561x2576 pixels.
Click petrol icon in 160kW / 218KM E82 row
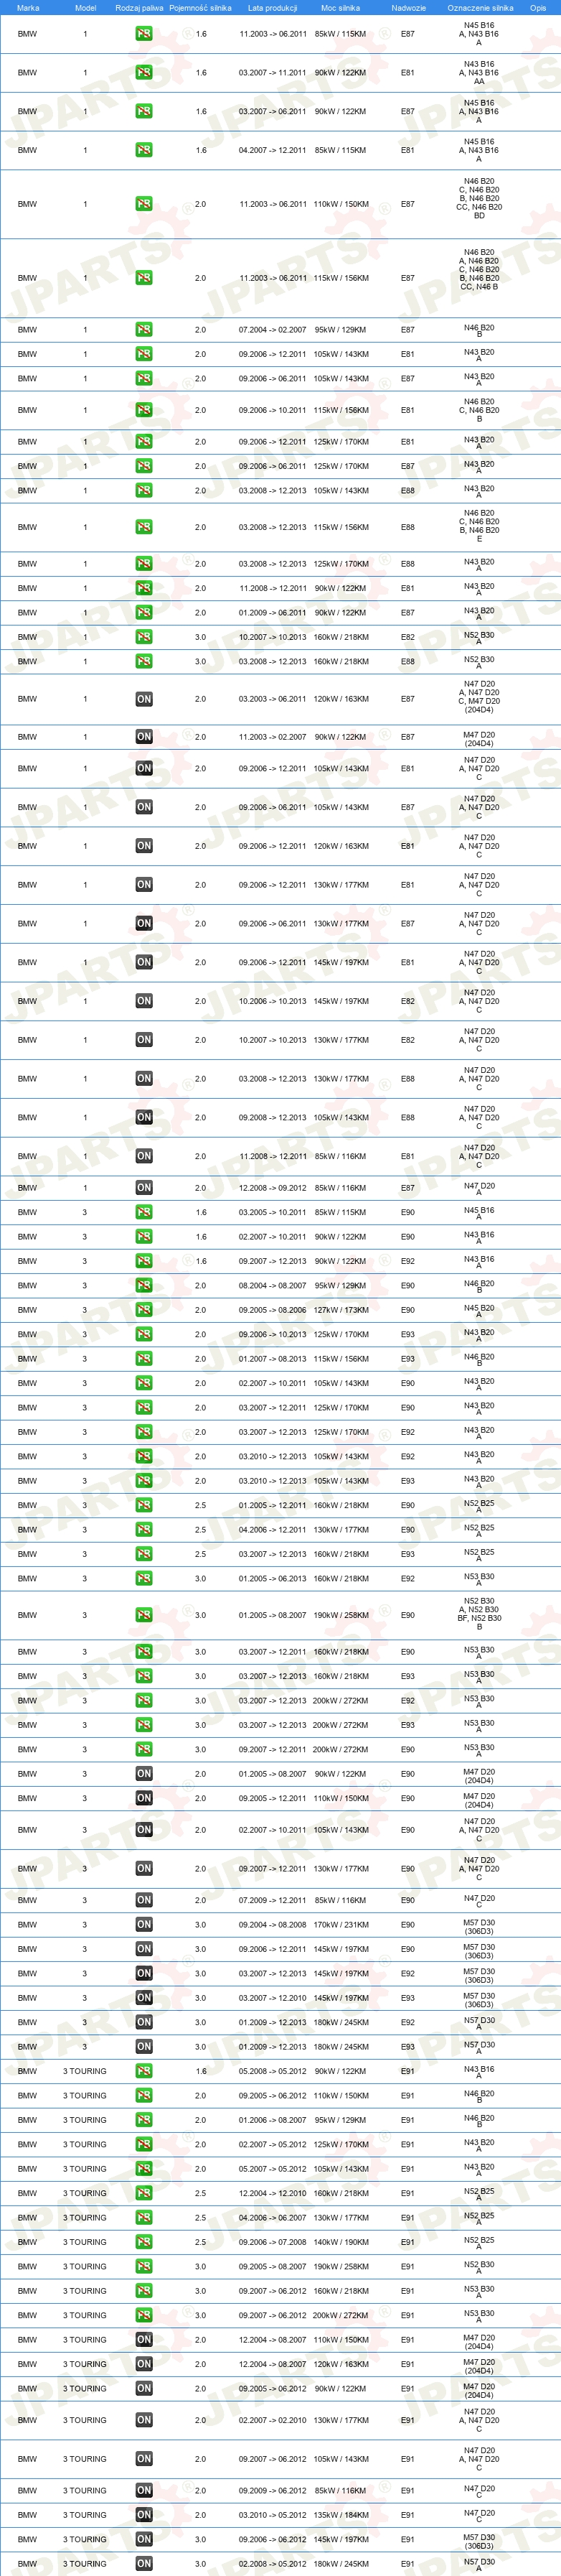143,637
